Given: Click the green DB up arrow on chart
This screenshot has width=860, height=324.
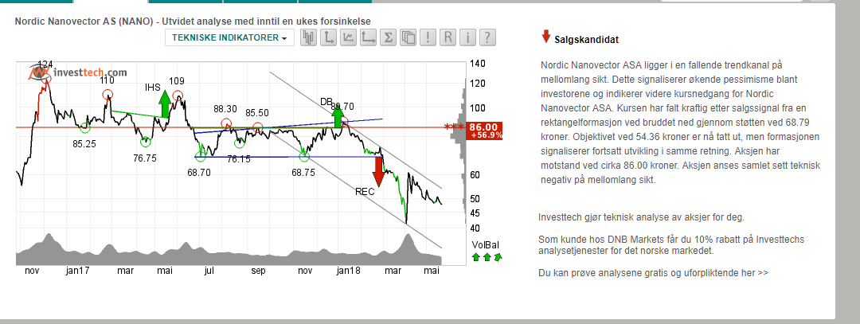Looking at the screenshot, I should coord(338,116).
